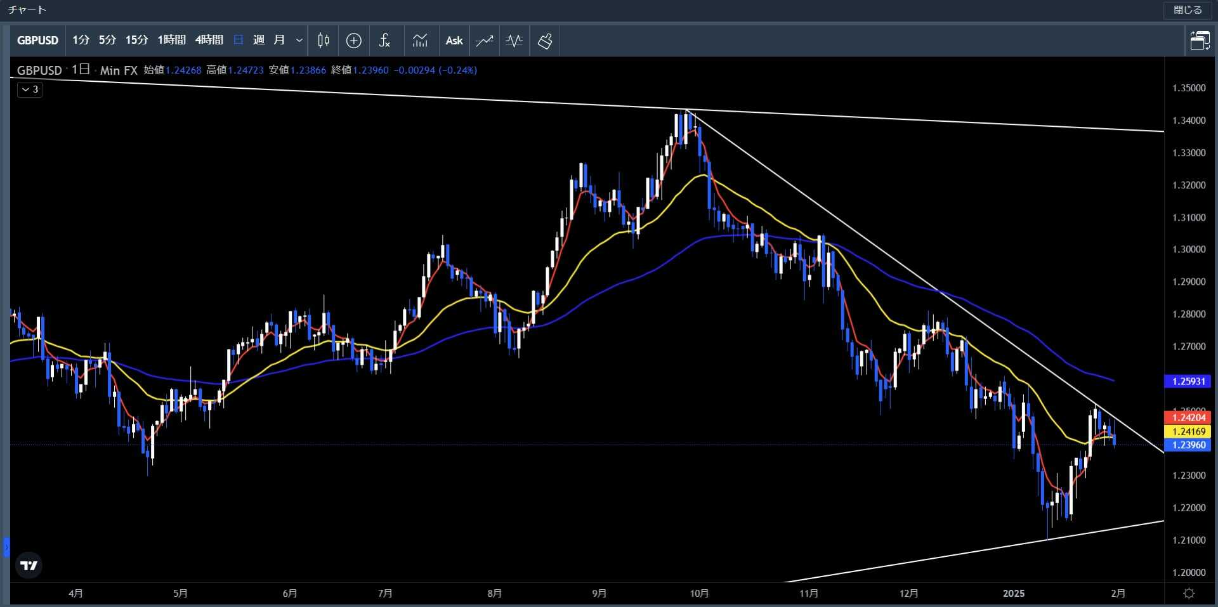Select the 4時間 timeframe
The height and width of the screenshot is (607, 1218).
pos(209,41)
